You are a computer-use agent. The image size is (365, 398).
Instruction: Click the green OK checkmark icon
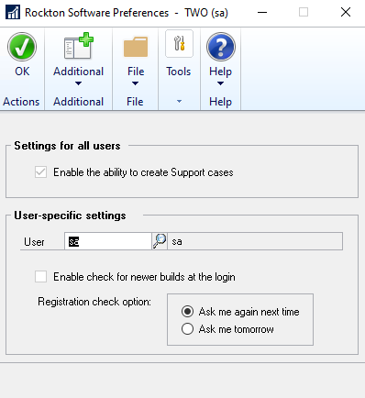tap(22, 47)
